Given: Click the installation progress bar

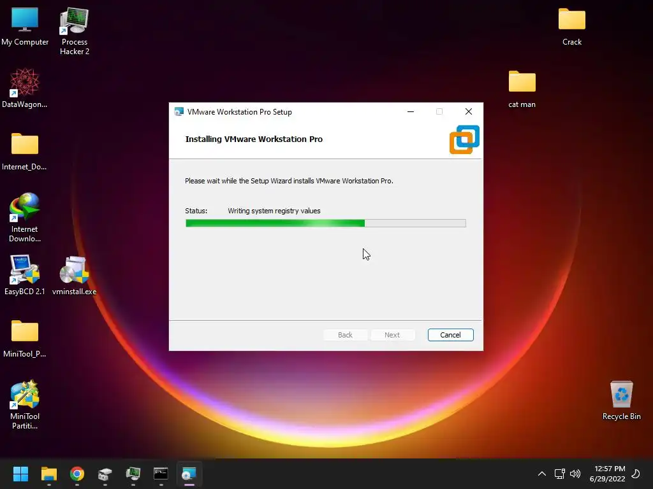Looking at the screenshot, I should click(x=326, y=223).
